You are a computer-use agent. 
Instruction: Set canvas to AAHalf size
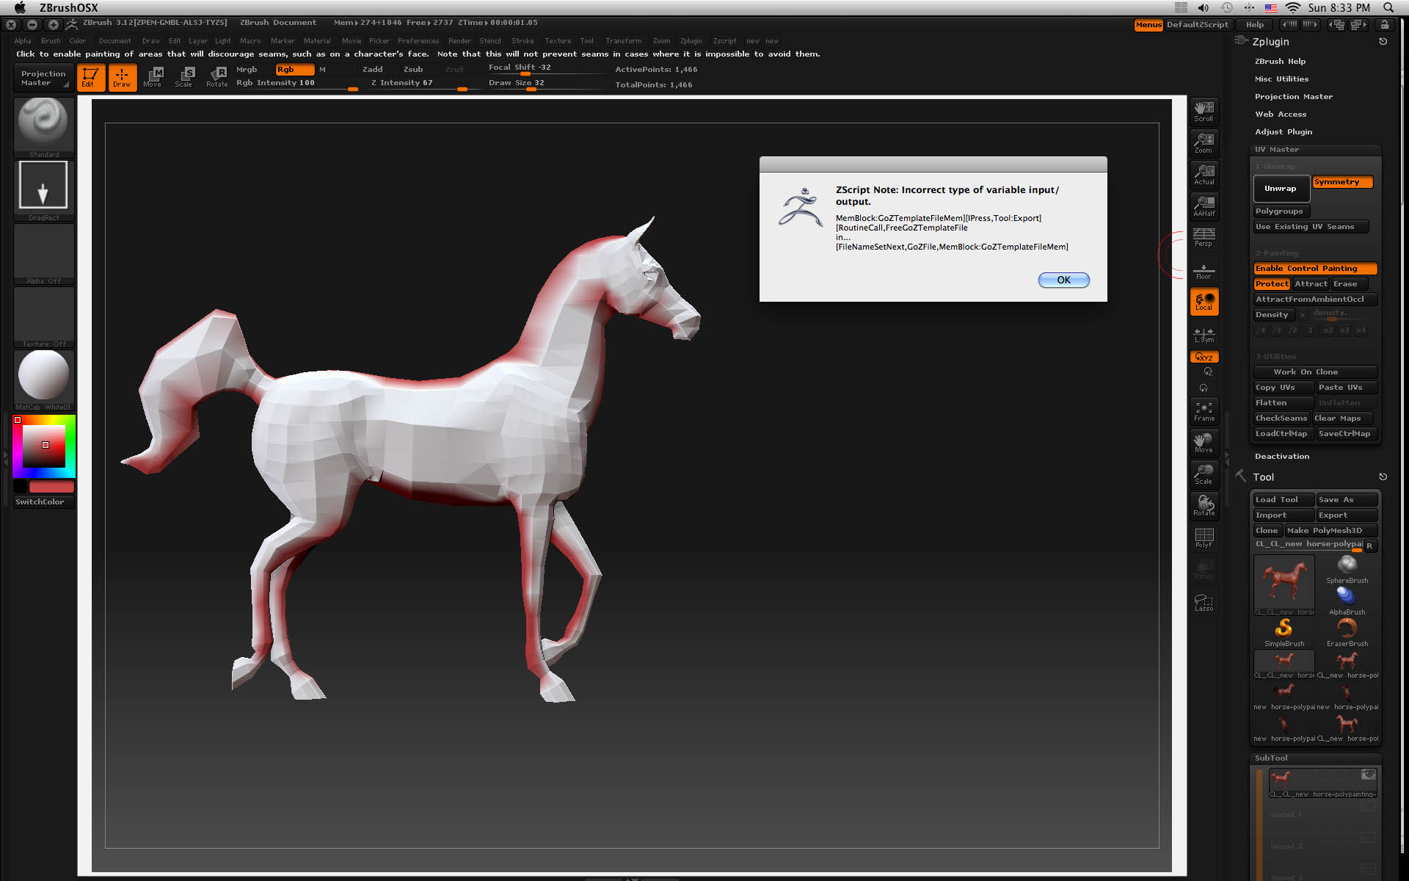point(1204,206)
